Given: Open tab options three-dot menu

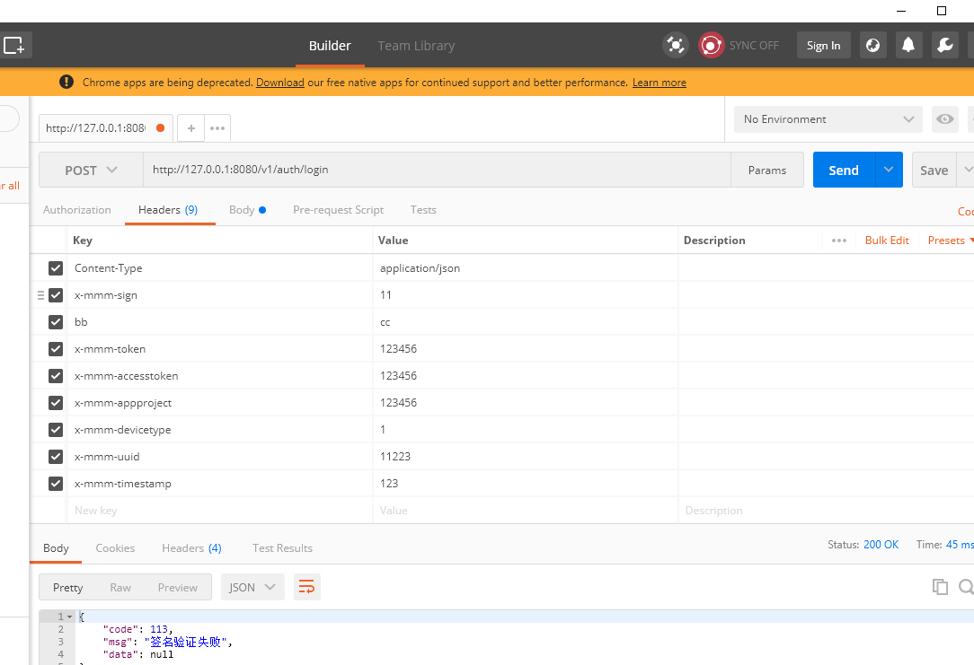Looking at the screenshot, I should pyautogui.click(x=217, y=127).
